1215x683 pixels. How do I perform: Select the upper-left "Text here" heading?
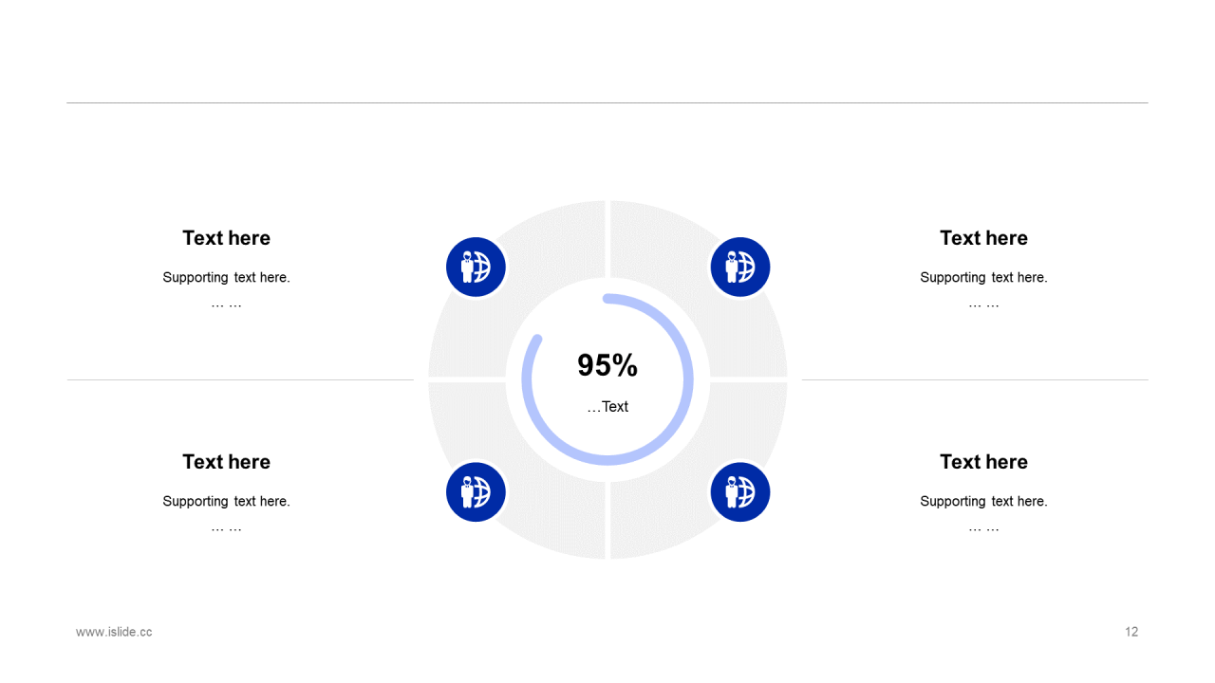[226, 238]
